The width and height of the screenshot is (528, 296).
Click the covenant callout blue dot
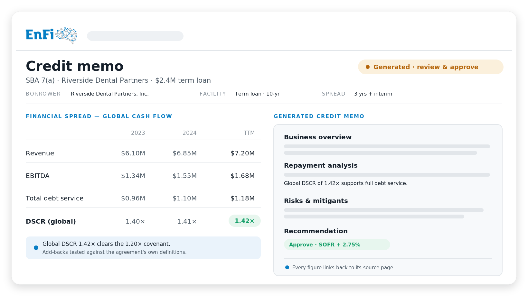36,248
